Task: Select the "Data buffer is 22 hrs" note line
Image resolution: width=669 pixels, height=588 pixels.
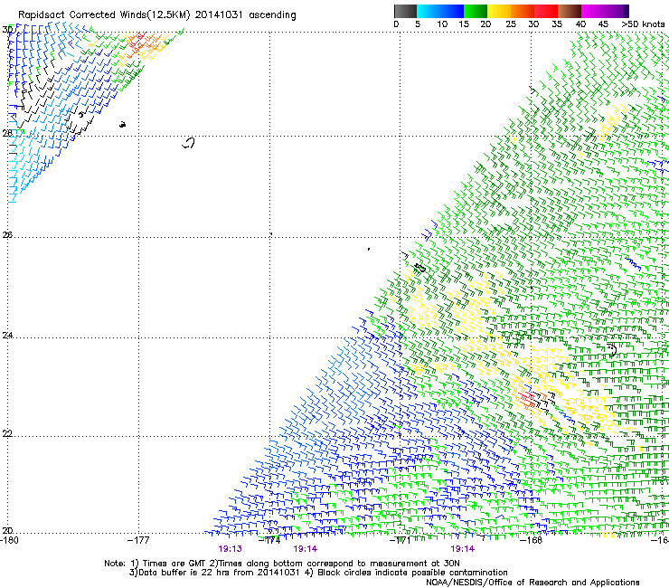Action: 318,573
